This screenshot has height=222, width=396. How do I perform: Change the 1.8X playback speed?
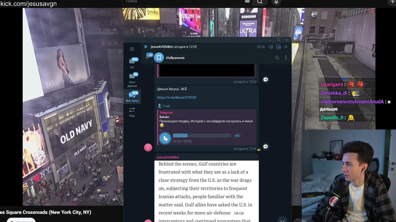click(x=278, y=47)
